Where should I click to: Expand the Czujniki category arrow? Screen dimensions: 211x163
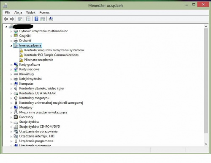tap(11, 36)
